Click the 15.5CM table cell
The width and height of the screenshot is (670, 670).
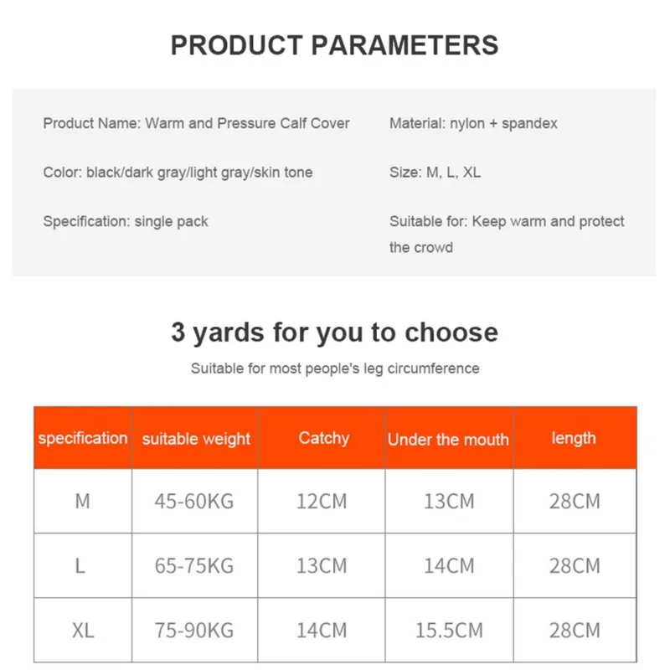click(449, 631)
